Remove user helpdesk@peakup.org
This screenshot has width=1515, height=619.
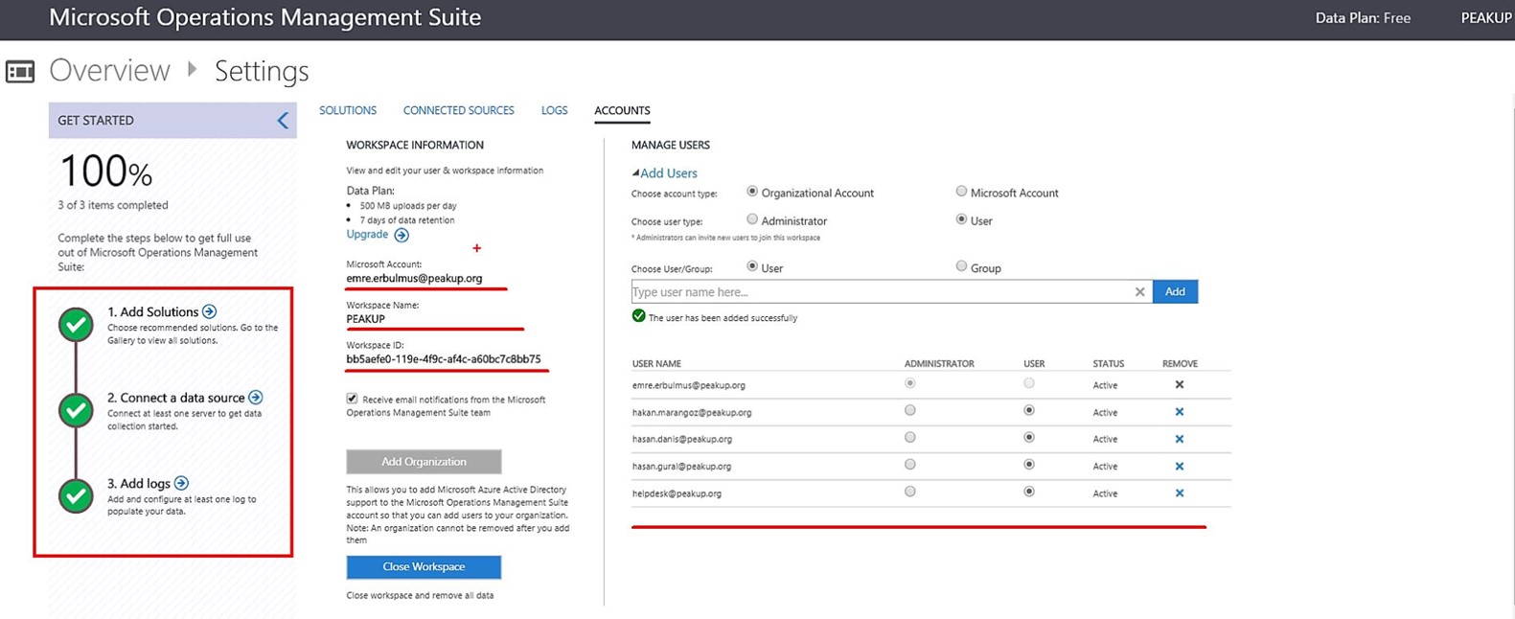coord(1180,493)
